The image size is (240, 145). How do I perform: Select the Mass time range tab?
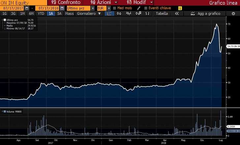click(x=69, y=13)
